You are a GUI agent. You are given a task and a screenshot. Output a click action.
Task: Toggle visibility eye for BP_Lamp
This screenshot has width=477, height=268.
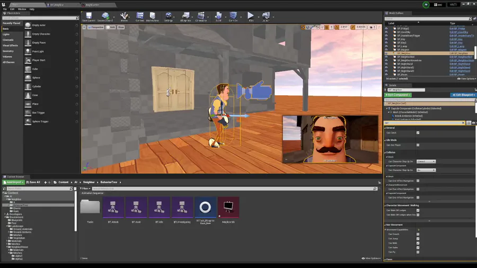386,46
